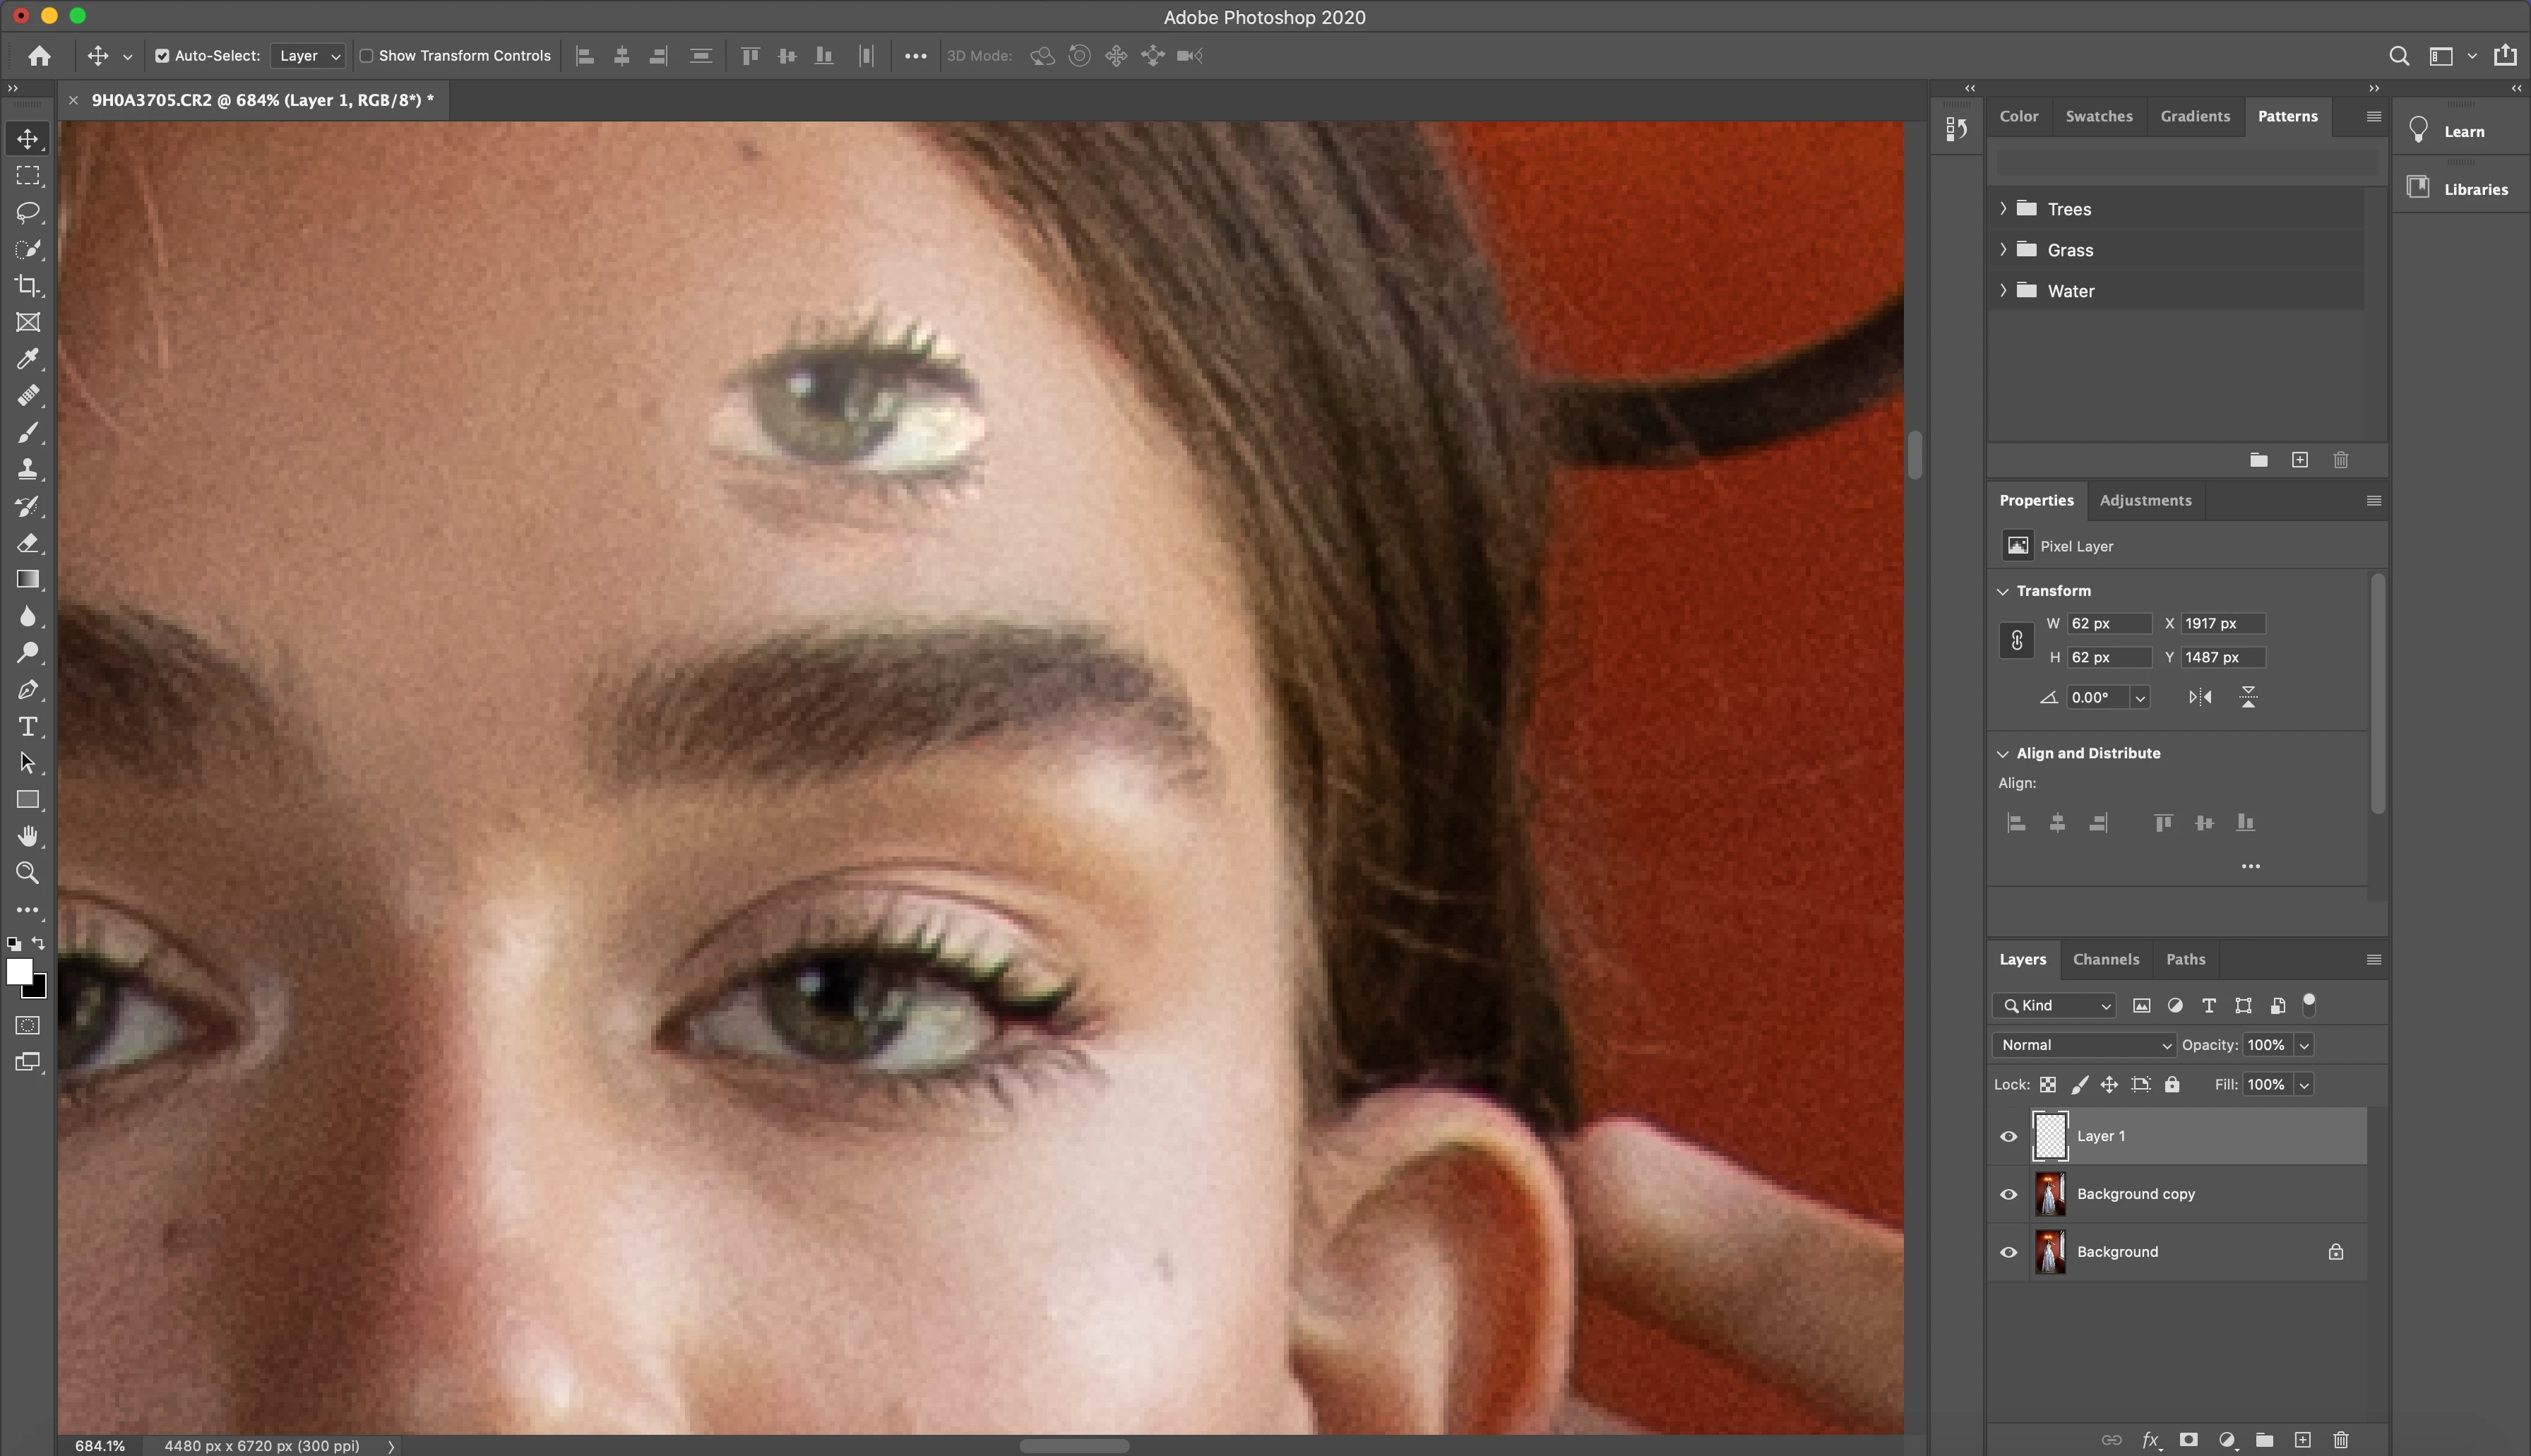
Task: Switch to the Channels tab
Action: click(x=2105, y=959)
